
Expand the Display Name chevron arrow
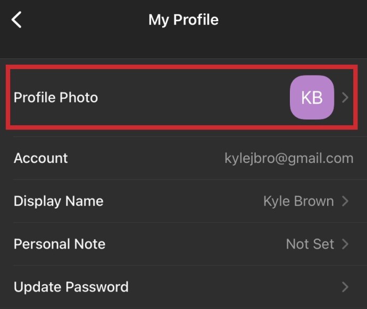click(x=345, y=201)
